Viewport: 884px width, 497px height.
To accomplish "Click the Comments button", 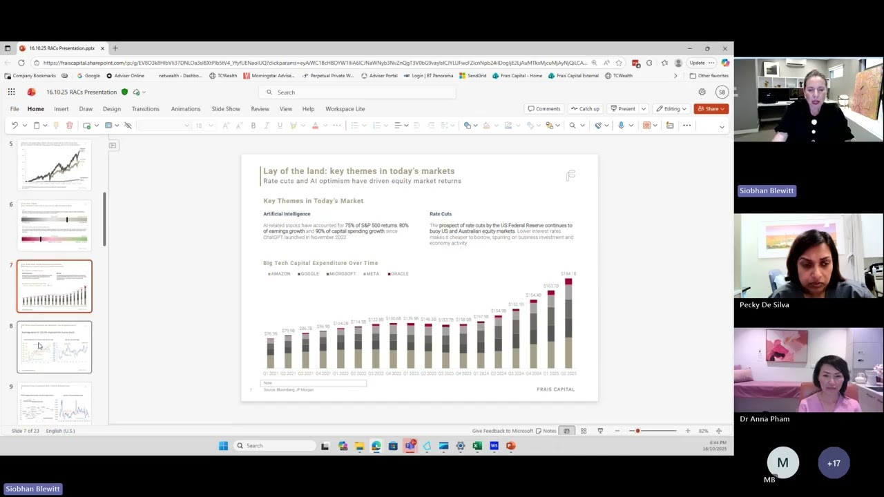I will (544, 108).
